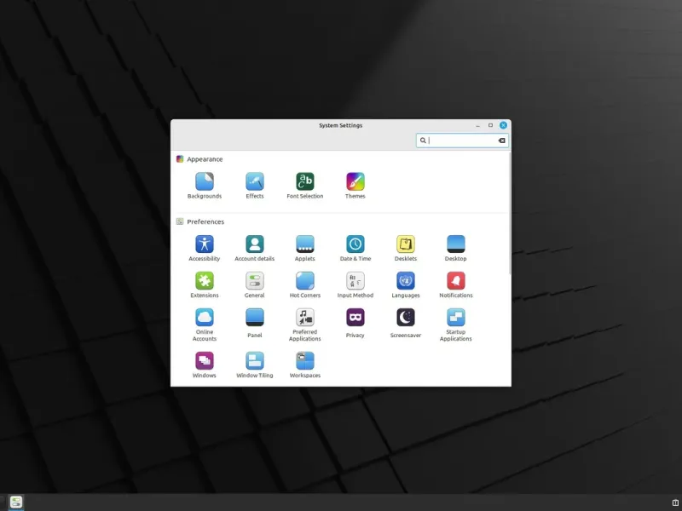Maximize the System Settings window
This screenshot has width=682, height=511.
click(491, 125)
